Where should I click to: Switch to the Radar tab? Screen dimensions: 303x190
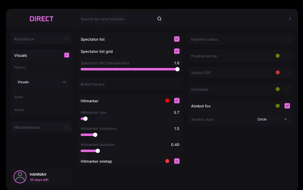click(x=19, y=97)
